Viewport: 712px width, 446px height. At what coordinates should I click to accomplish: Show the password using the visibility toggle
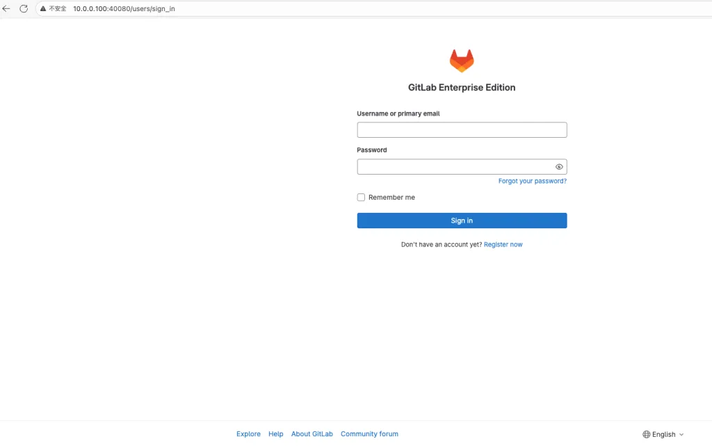tap(559, 166)
